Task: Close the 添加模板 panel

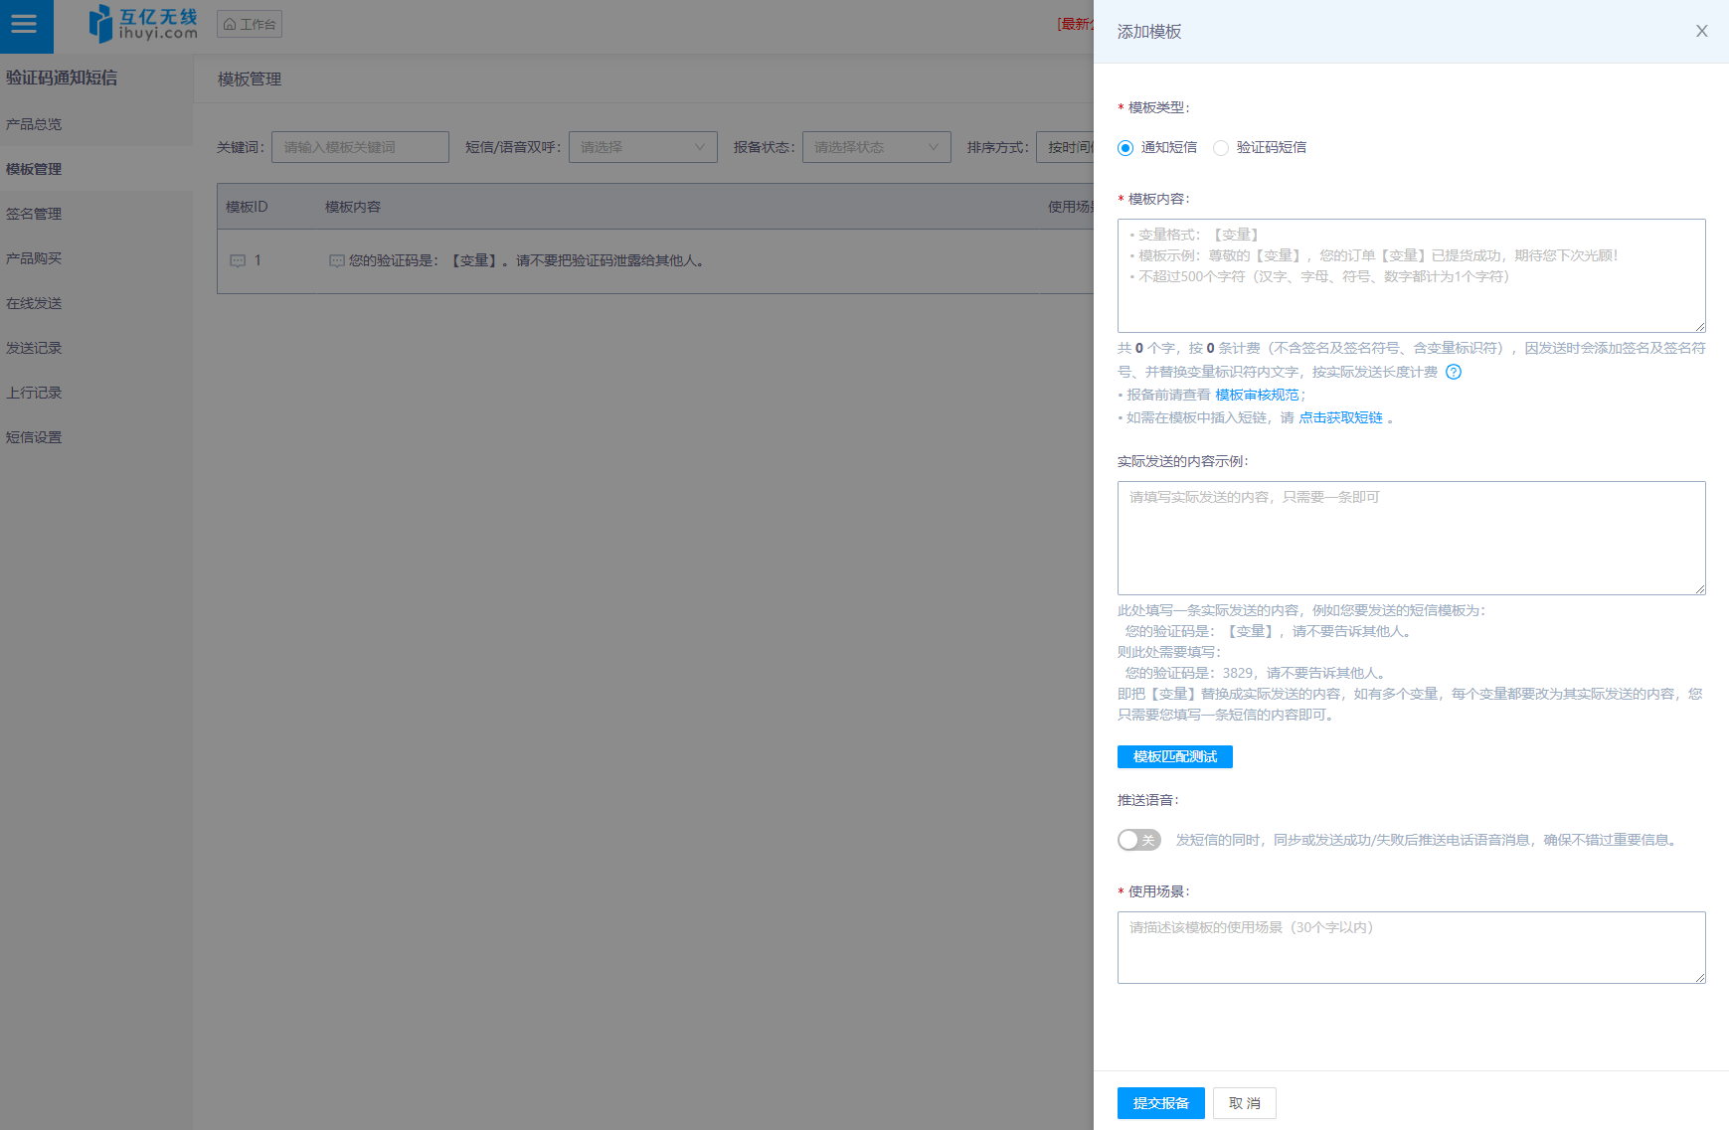Action: click(x=1701, y=32)
